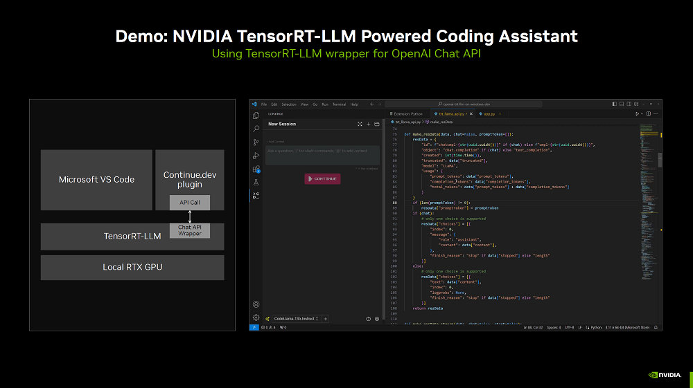Click LF end-of-line setting
Screen dimensions: 693x388
[x=580, y=328]
